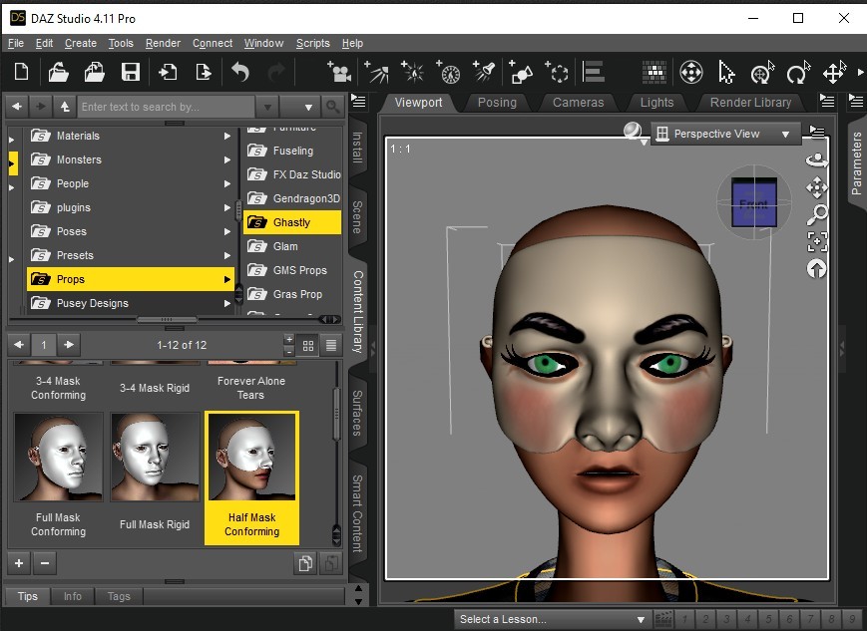The image size is (867, 631).
Task: Open the Perspective View dropdown
Action: click(x=725, y=134)
